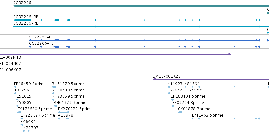Click the 481791 EST spliced line glyph
269x133 pixels.
coord(210,87)
